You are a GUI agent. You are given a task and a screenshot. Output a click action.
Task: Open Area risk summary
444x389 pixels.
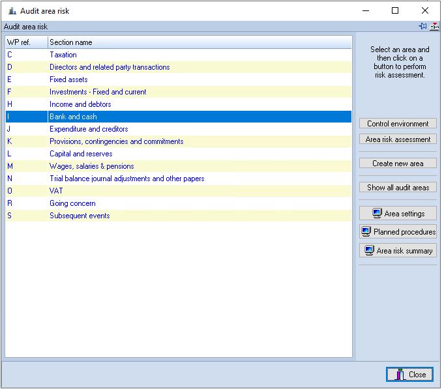point(398,250)
